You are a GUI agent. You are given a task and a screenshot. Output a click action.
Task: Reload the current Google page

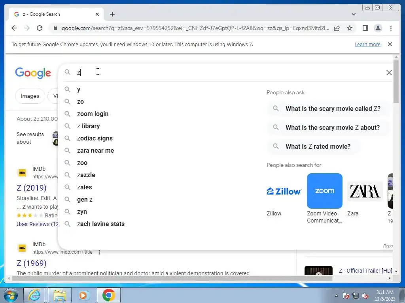click(x=40, y=28)
